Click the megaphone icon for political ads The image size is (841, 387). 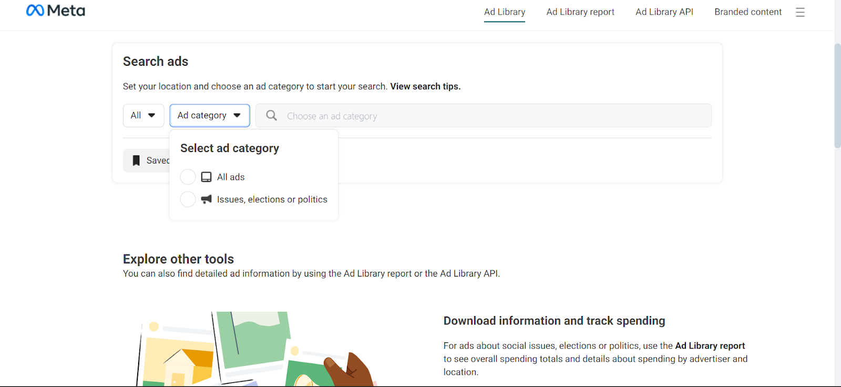(207, 199)
